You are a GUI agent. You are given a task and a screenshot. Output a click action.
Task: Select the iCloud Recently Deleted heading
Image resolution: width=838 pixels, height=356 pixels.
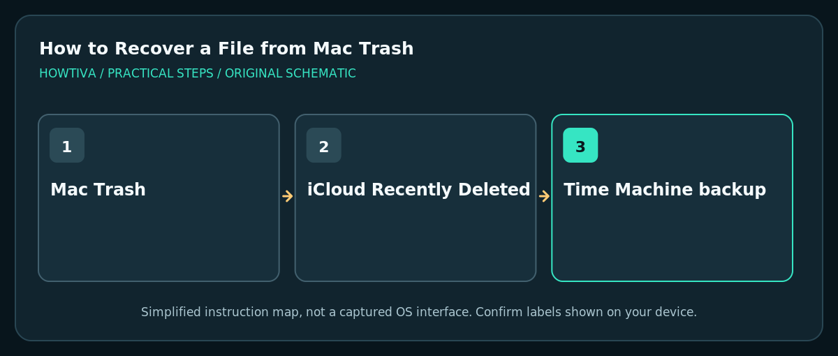pos(418,190)
